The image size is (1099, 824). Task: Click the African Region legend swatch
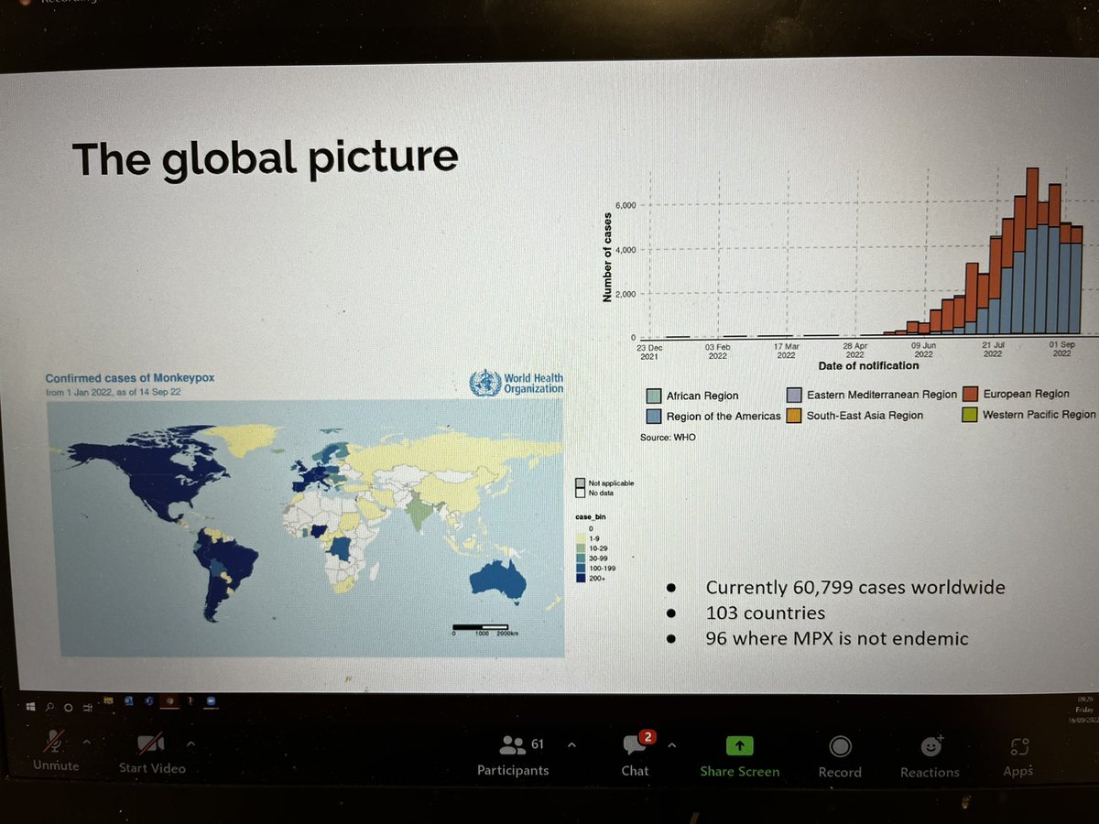pos(654,396)
